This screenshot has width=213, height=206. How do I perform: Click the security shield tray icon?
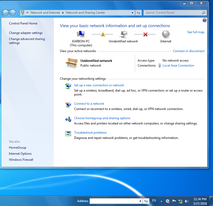(x=168, y=201)
